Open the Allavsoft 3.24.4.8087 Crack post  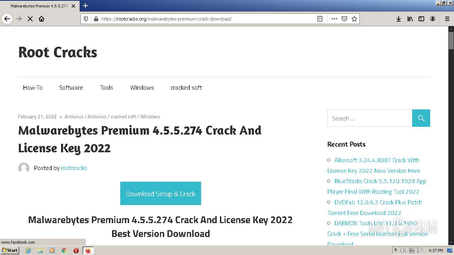373,165
